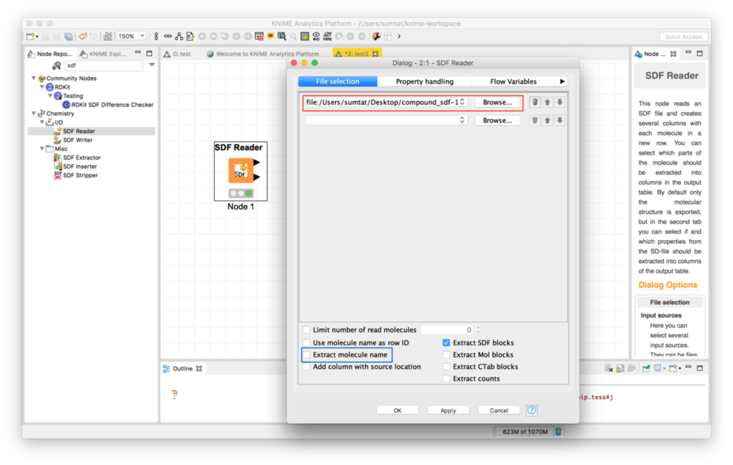The width and height of the screenshot is (733, 465).
Task: Collapse the RDKit tree folder
Action: tap(42, 87)
